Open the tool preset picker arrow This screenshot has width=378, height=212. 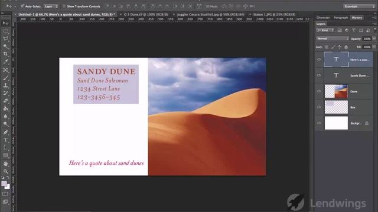[x=15, y=6]
